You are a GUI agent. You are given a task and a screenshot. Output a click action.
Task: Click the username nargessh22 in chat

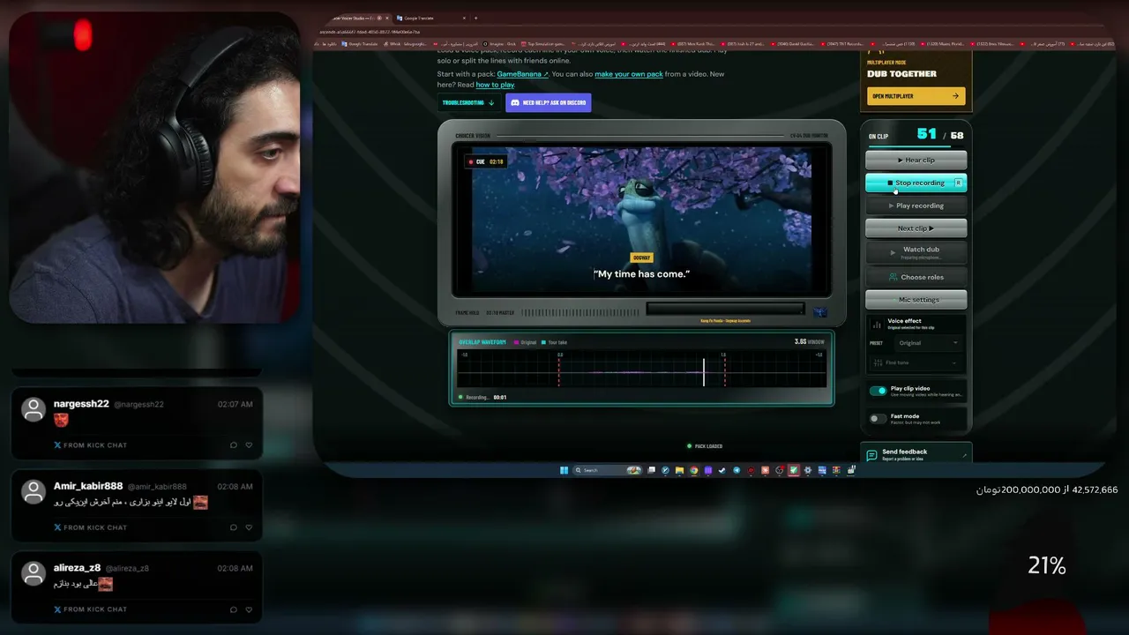coord(81,404)
